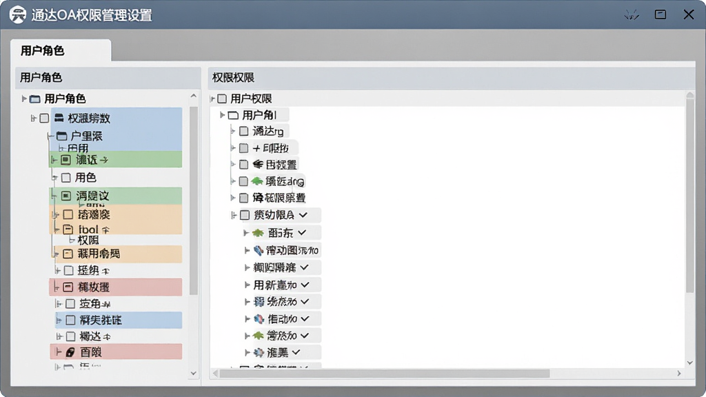Click the round icon in the 佳动 row
Image resolution: width=706 pixels, height=397 pixels.
pyautogui.click(x=259, y=318)
